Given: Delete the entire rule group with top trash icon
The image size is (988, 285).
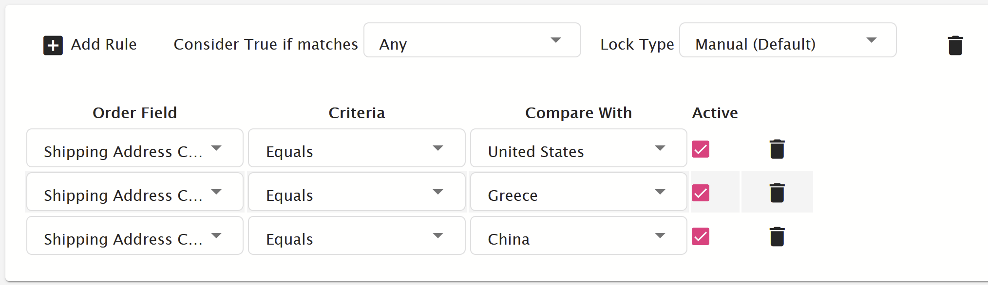Looking at the screenshot, I should pyautogui.click(x=955, y=45).
